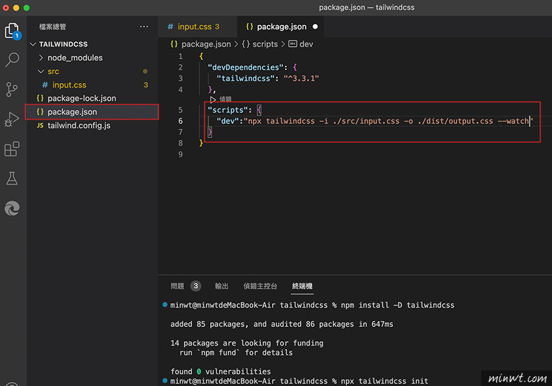This screenshot has height=386, width=552.
Task: Open the explorer panel more actions menu
Action: click(x=144, y=27)
